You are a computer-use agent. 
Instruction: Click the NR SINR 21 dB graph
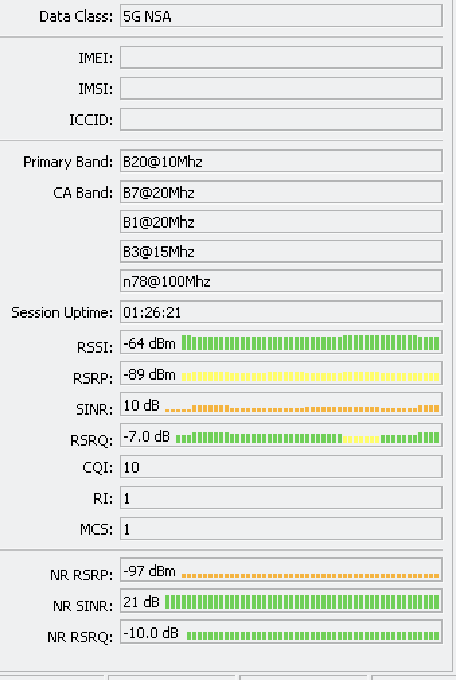302,602
